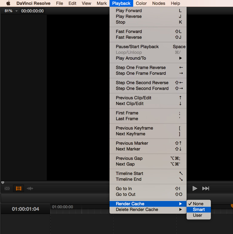Choose Fast Reverse

148,37
